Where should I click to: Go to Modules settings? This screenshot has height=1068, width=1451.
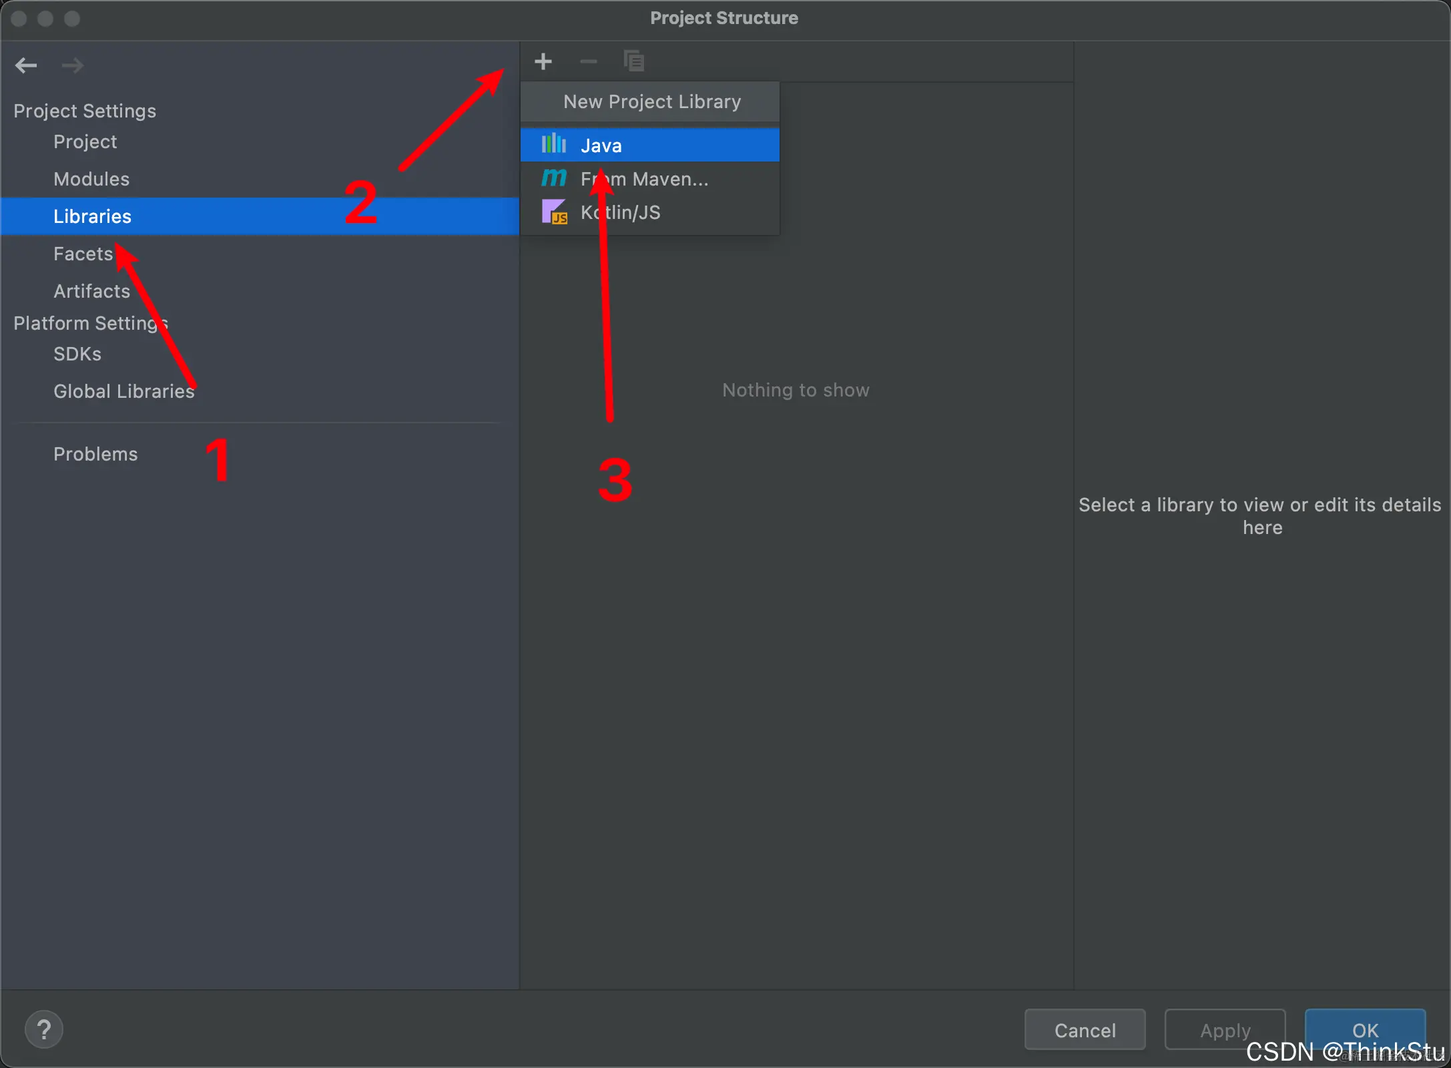click(91, 179)
